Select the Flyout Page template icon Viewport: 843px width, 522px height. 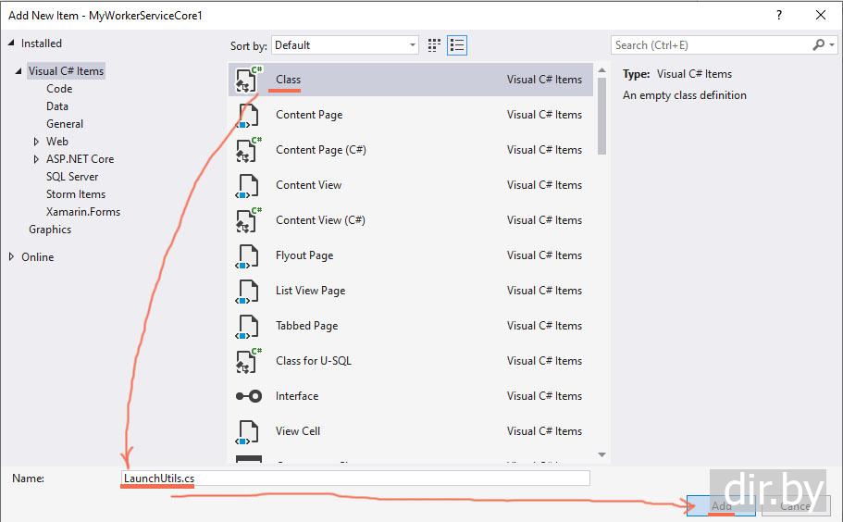(247, 255)
